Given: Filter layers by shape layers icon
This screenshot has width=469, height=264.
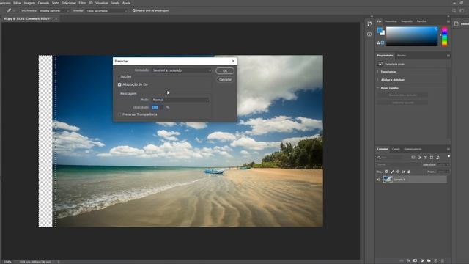Looking at the screenshot, I should [x=432, y=158].
